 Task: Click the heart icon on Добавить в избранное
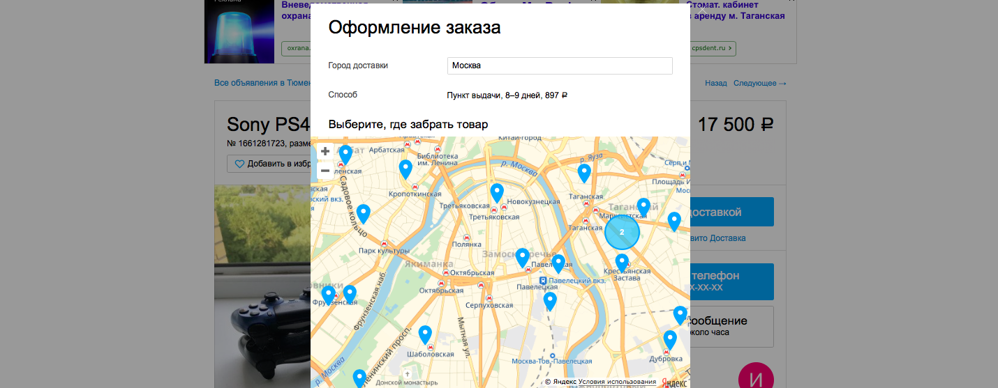(x=239, y=164)
